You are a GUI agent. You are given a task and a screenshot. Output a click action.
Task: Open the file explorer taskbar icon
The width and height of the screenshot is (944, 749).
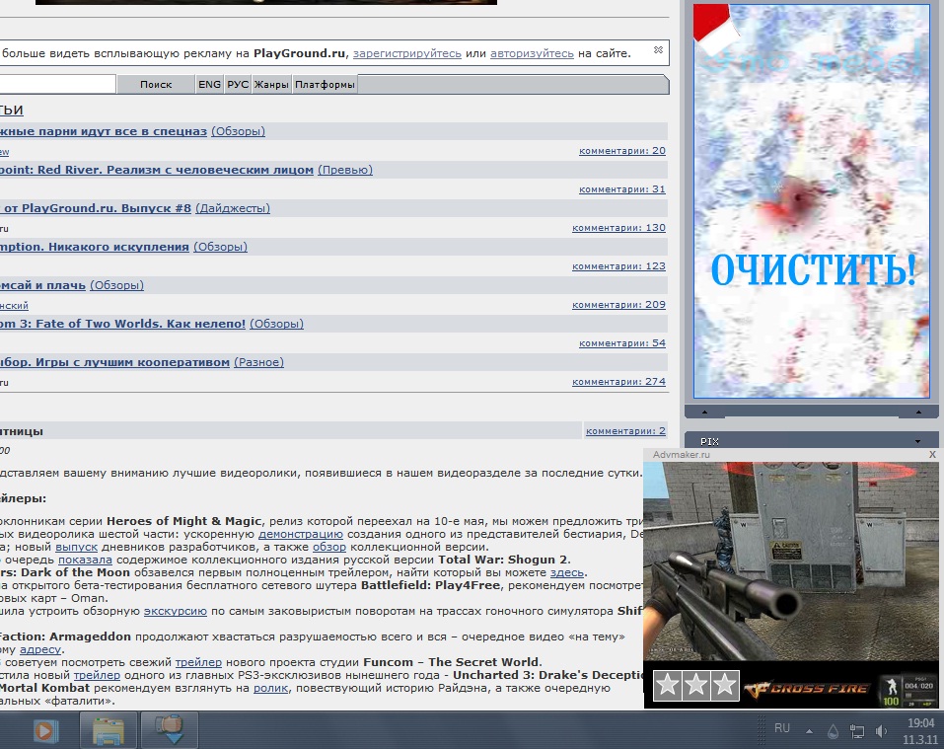pos(108,730)
